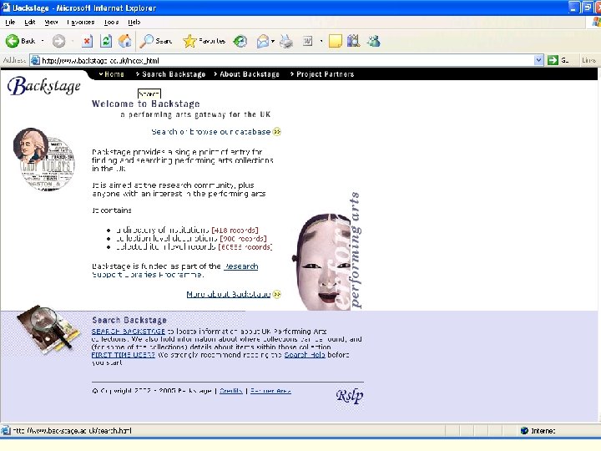Click the Edit with Word icon
Screen dimensions: 601x451
[307, 41]
